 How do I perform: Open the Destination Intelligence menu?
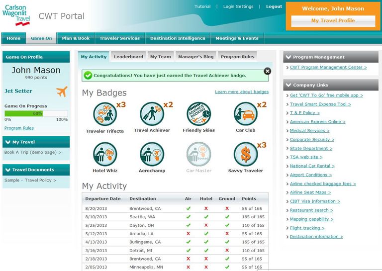point(178,38)
